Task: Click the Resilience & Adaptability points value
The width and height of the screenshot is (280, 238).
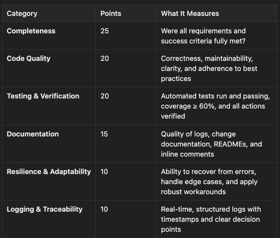Action: pos(104,172)
